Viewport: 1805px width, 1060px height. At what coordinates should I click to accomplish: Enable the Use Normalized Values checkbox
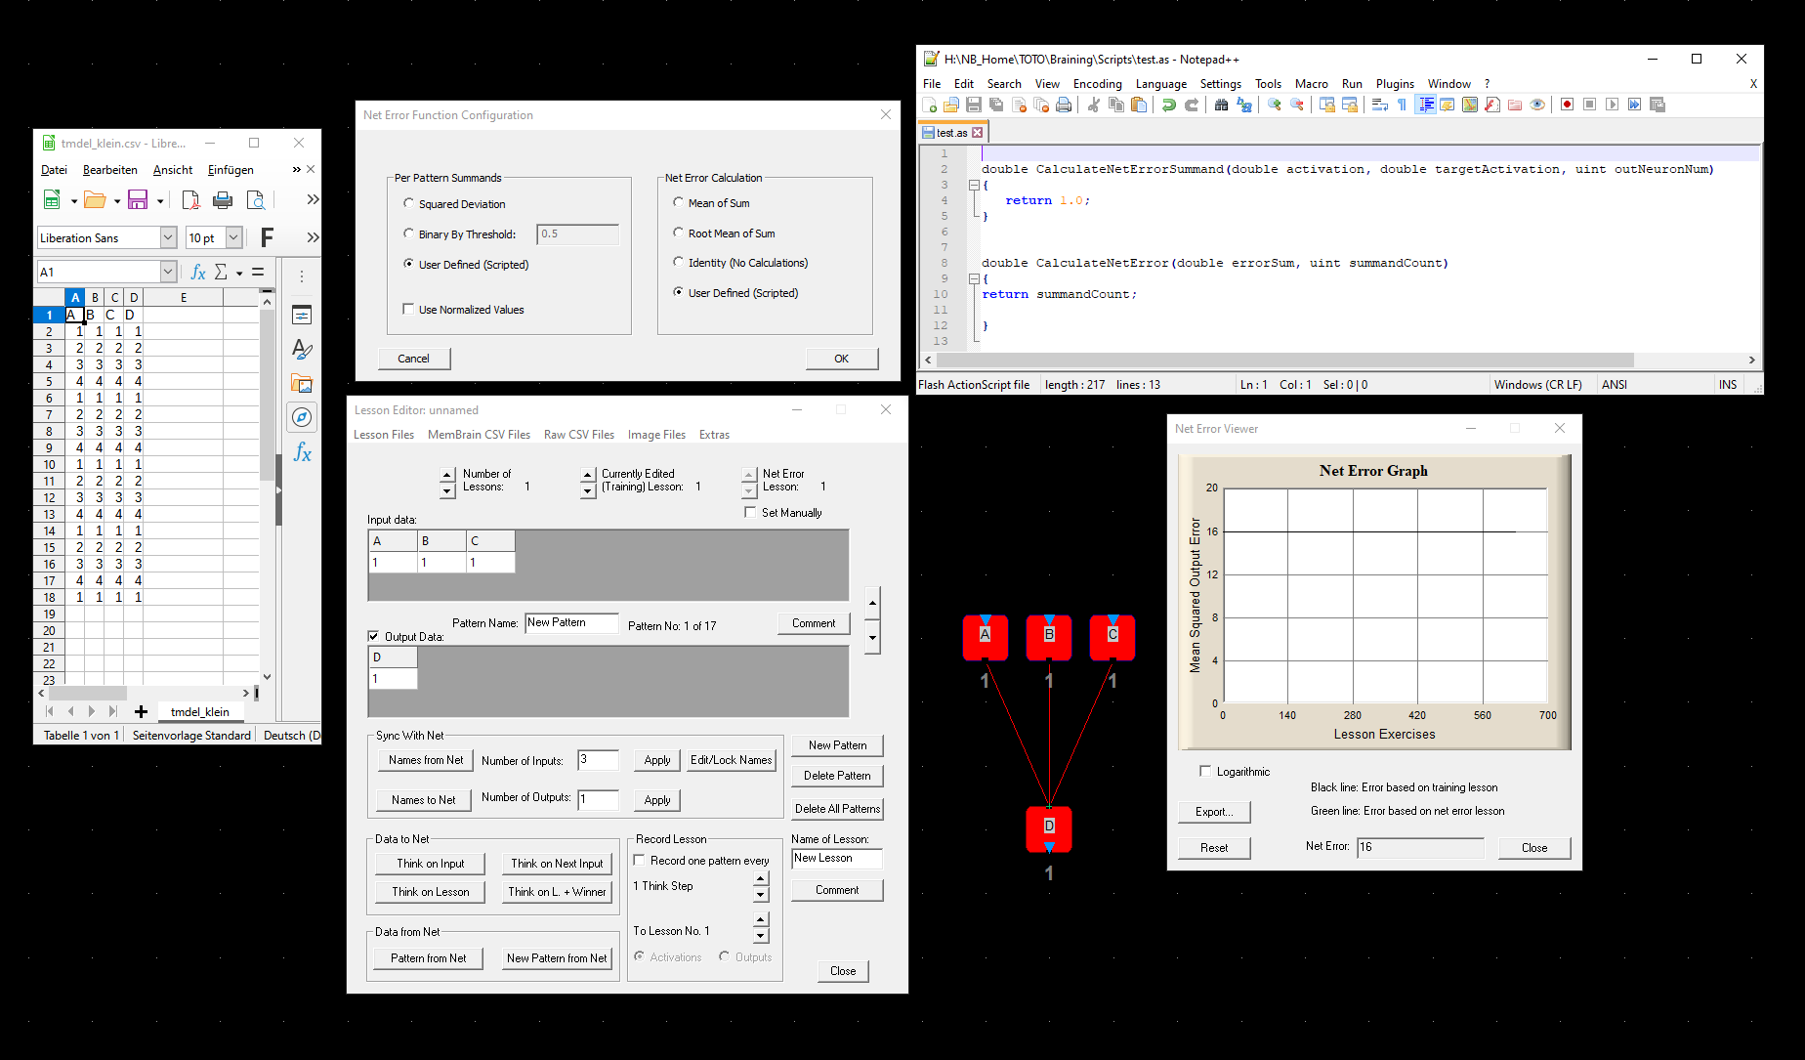pyautogui.click(x=408, y=309)
